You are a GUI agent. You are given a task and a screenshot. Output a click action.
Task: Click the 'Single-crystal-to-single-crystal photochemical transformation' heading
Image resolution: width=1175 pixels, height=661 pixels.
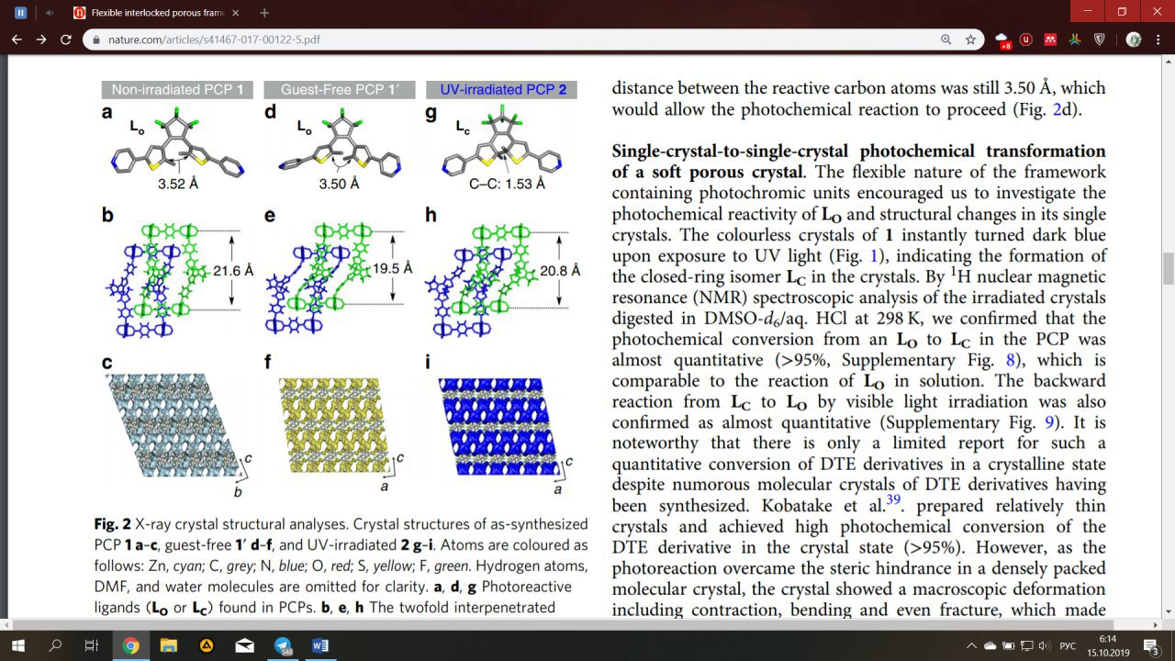[x=858, y=151]
